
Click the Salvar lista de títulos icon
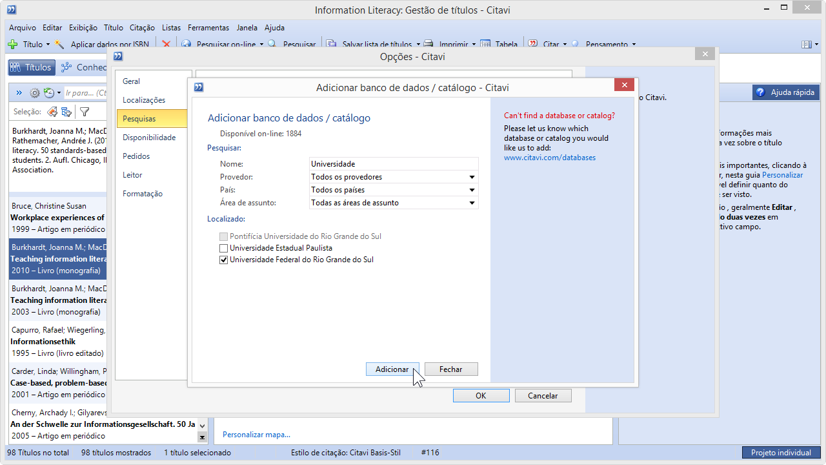coord(331,45)
